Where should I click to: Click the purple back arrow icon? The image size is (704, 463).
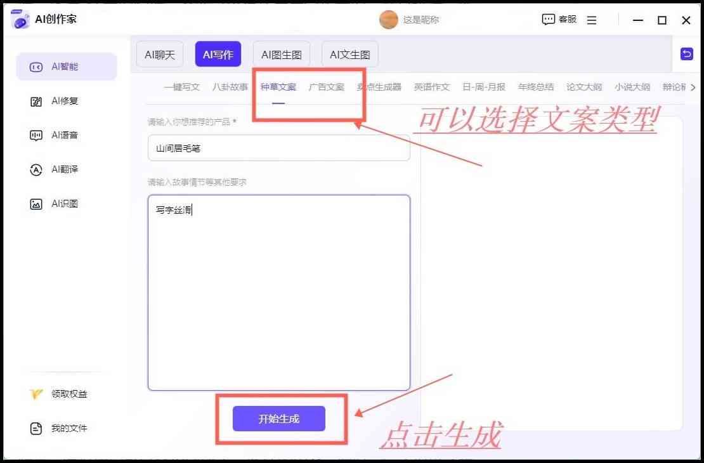pyautogui.click(x=686, y=54)
